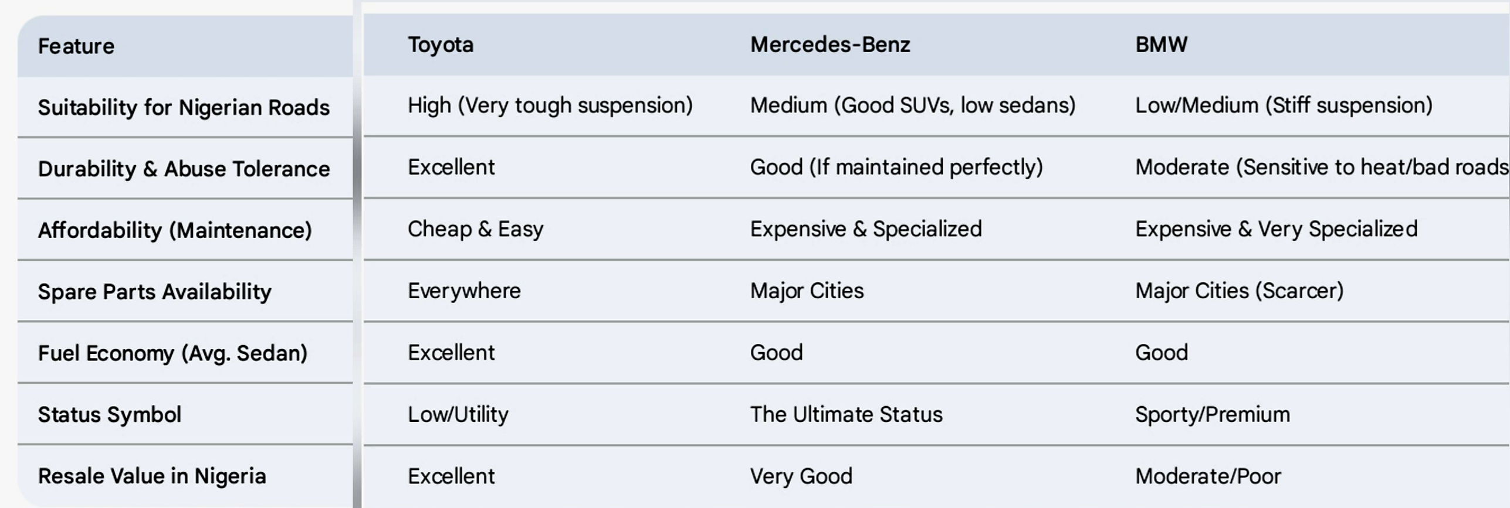
Task: Select the Status Symbol row label
Action: click(110, 415)
